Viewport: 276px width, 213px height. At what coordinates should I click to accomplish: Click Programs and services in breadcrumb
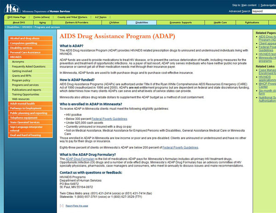[47, 27]
